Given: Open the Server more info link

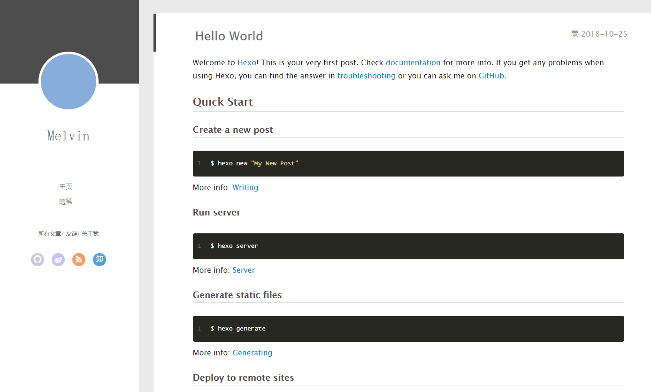Looking at the screenshot, I should pos(244,270).
